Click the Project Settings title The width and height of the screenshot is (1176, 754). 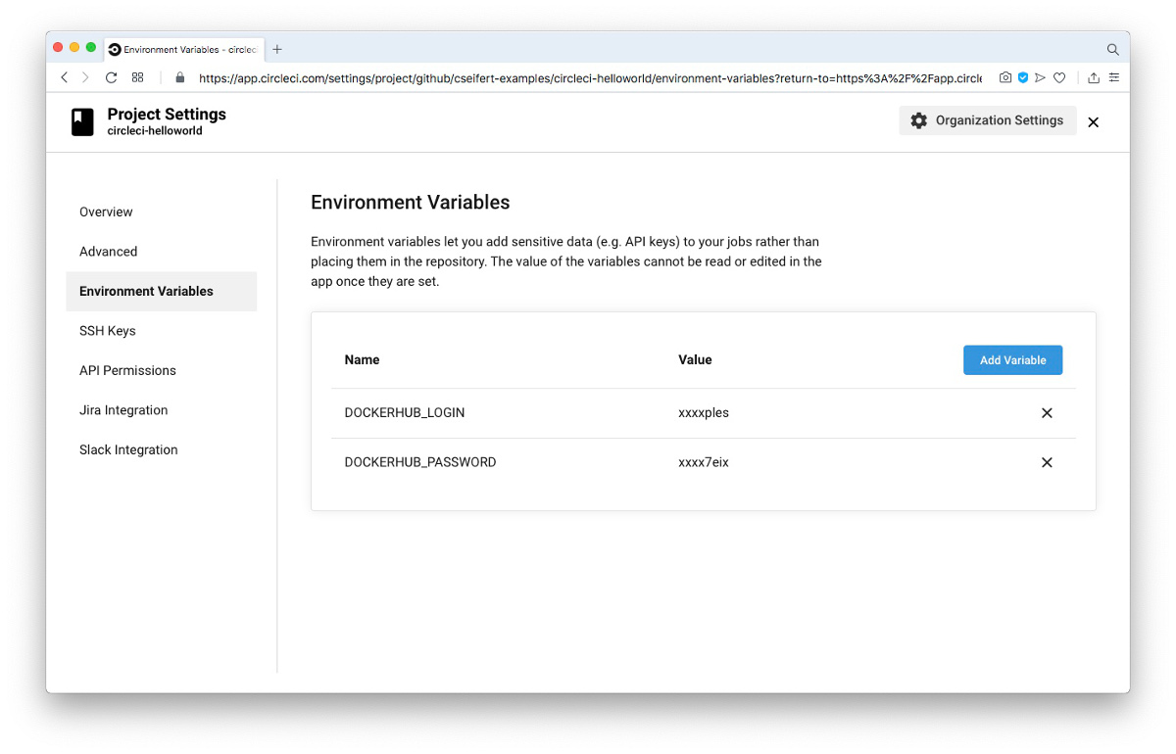tap(167, 115)
